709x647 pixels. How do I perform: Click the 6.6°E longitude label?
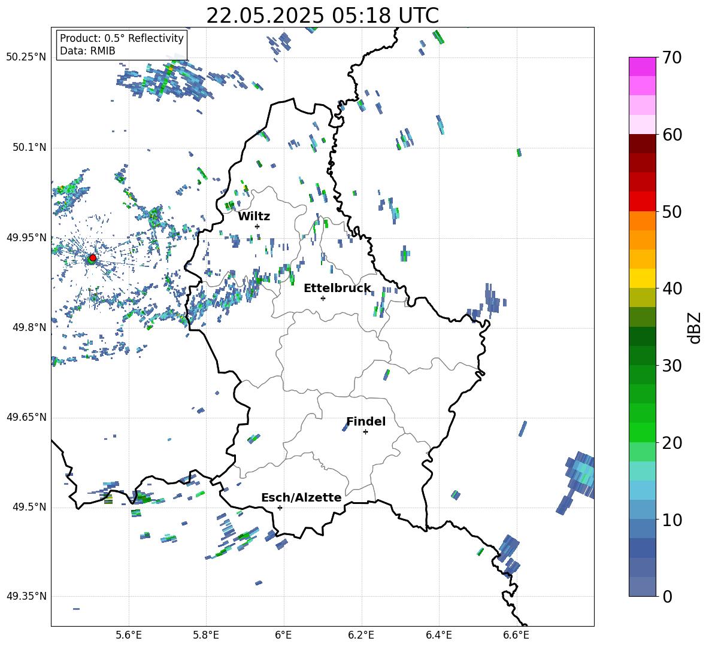pyautogui.click(x=516, y=635)
